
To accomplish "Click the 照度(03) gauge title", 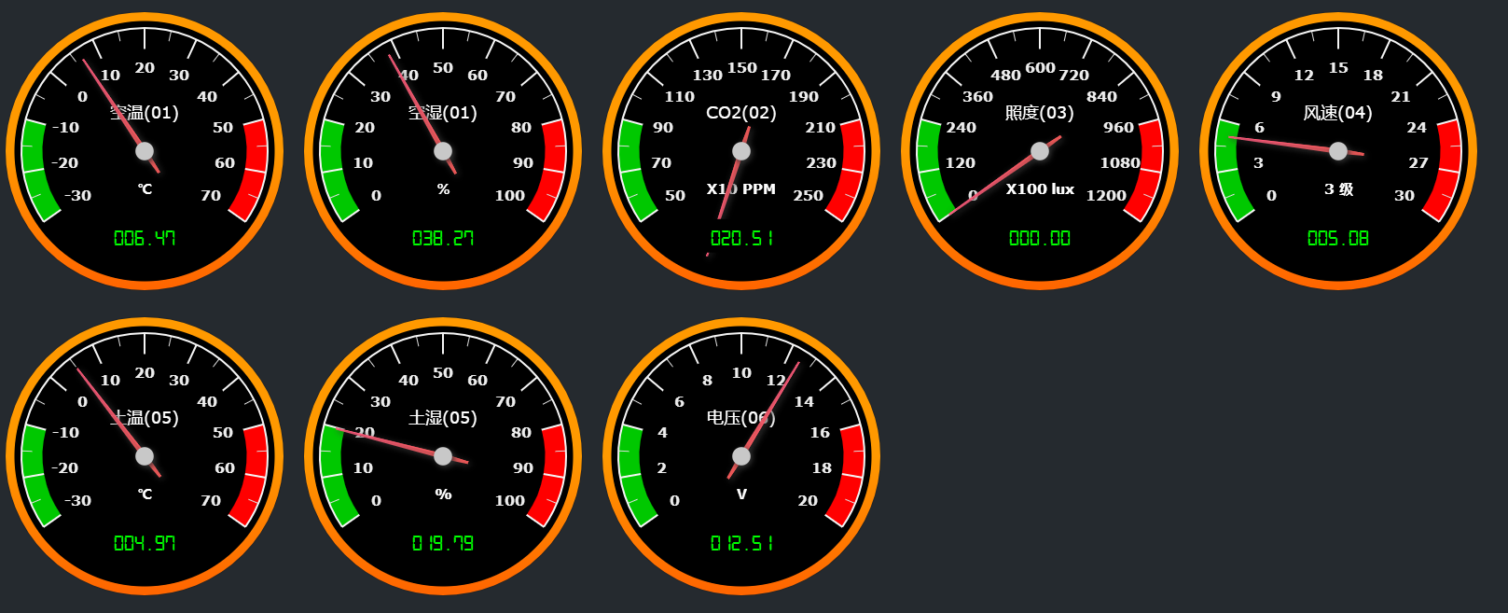I will point(1040,113).
